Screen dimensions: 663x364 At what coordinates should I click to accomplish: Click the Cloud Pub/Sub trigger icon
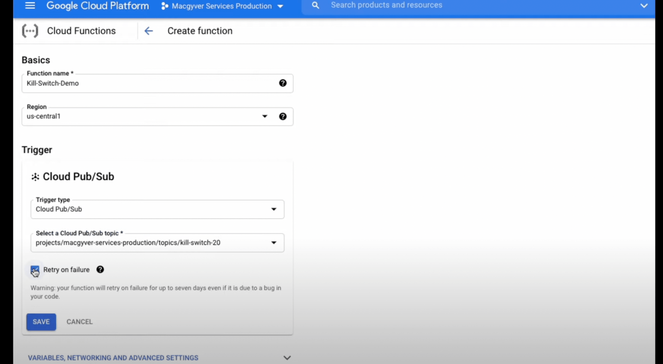pyautogui.click(x=35, y=177)
